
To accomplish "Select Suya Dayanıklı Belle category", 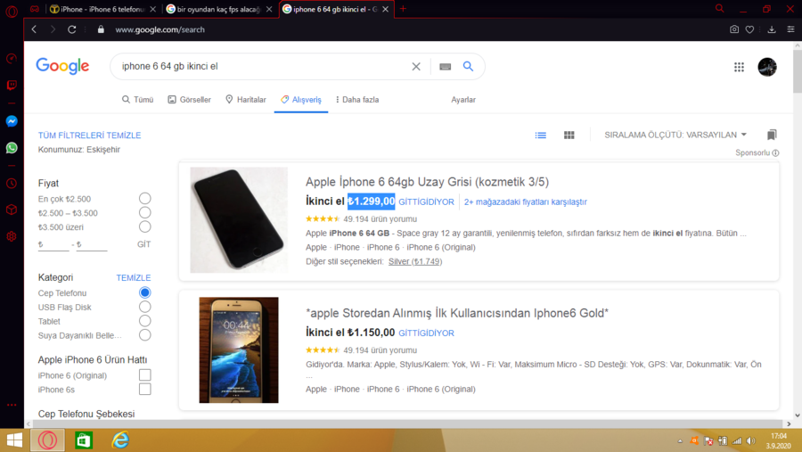I will click(144, 335).
